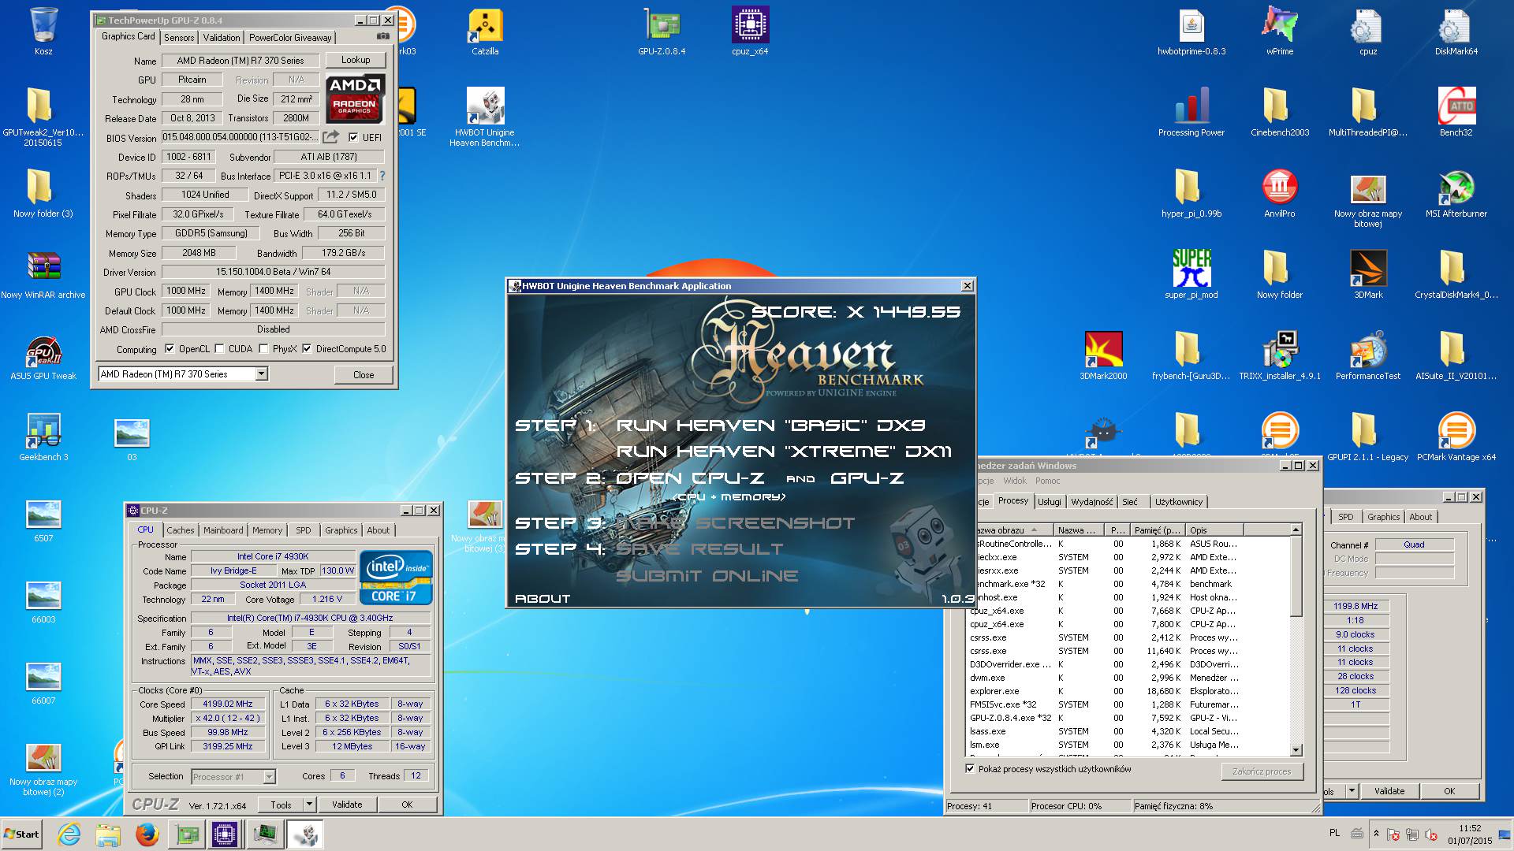
Task: Switch to CPU-Z Mainboard tab
Action: [223, 530]
